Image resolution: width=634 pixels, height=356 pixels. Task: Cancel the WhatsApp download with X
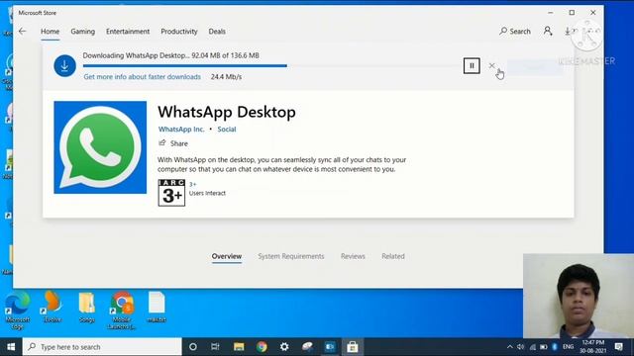click(491, 65)
